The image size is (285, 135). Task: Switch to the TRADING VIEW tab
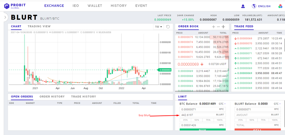coord(39,26)
